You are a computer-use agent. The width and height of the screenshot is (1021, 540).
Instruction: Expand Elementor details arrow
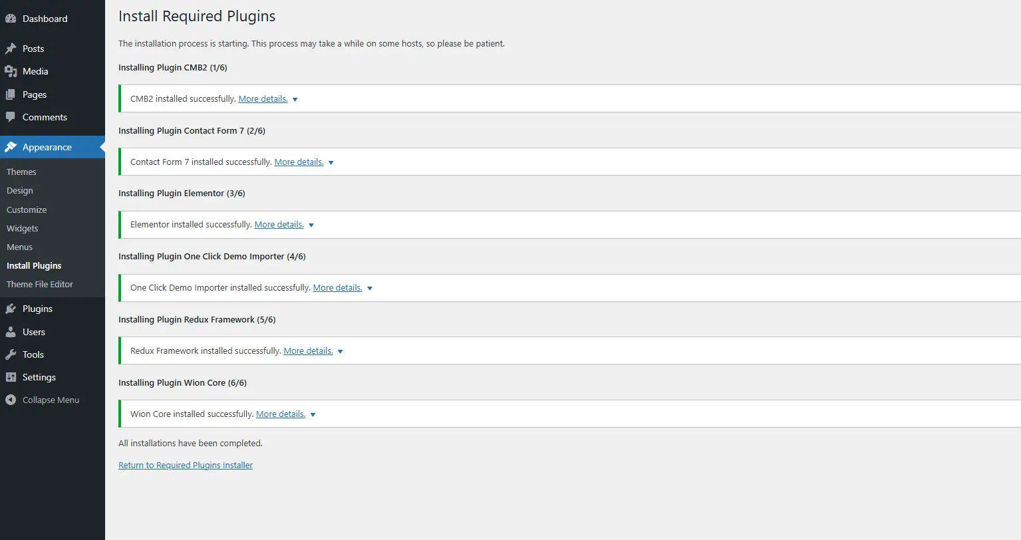click(311, 225)
